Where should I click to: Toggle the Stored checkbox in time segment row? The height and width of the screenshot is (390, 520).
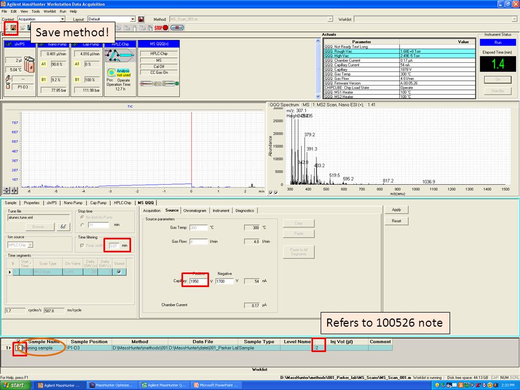pos(119,271)
